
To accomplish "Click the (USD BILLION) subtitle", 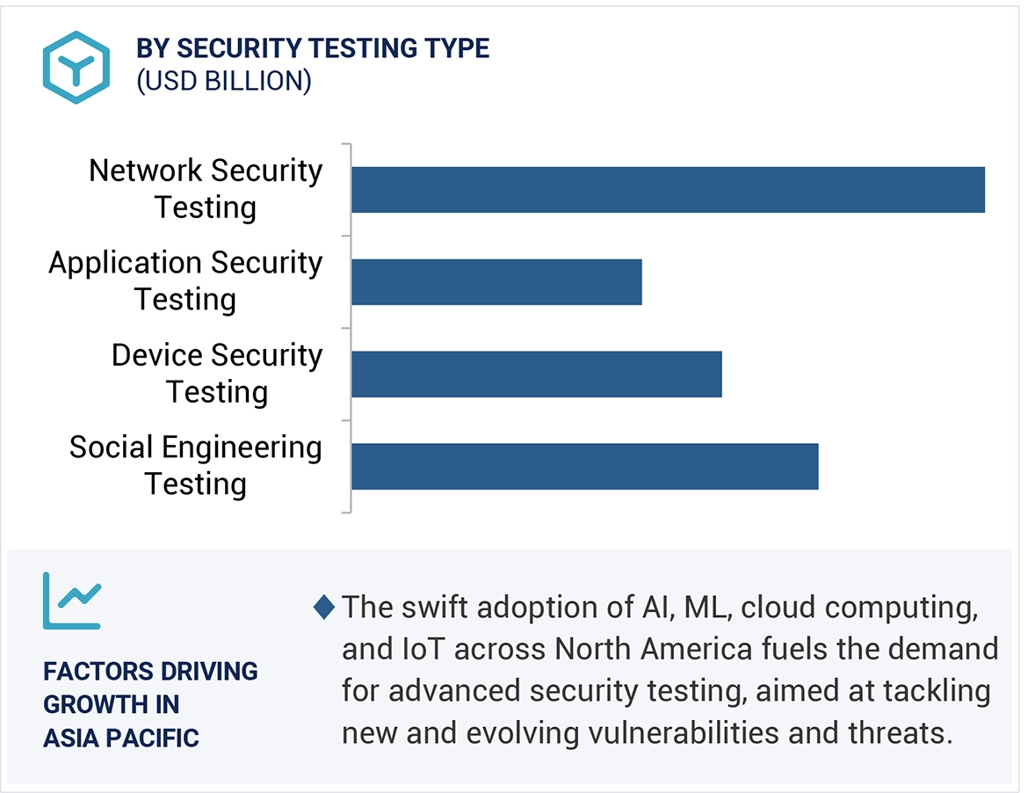I will tap(223, 81).
